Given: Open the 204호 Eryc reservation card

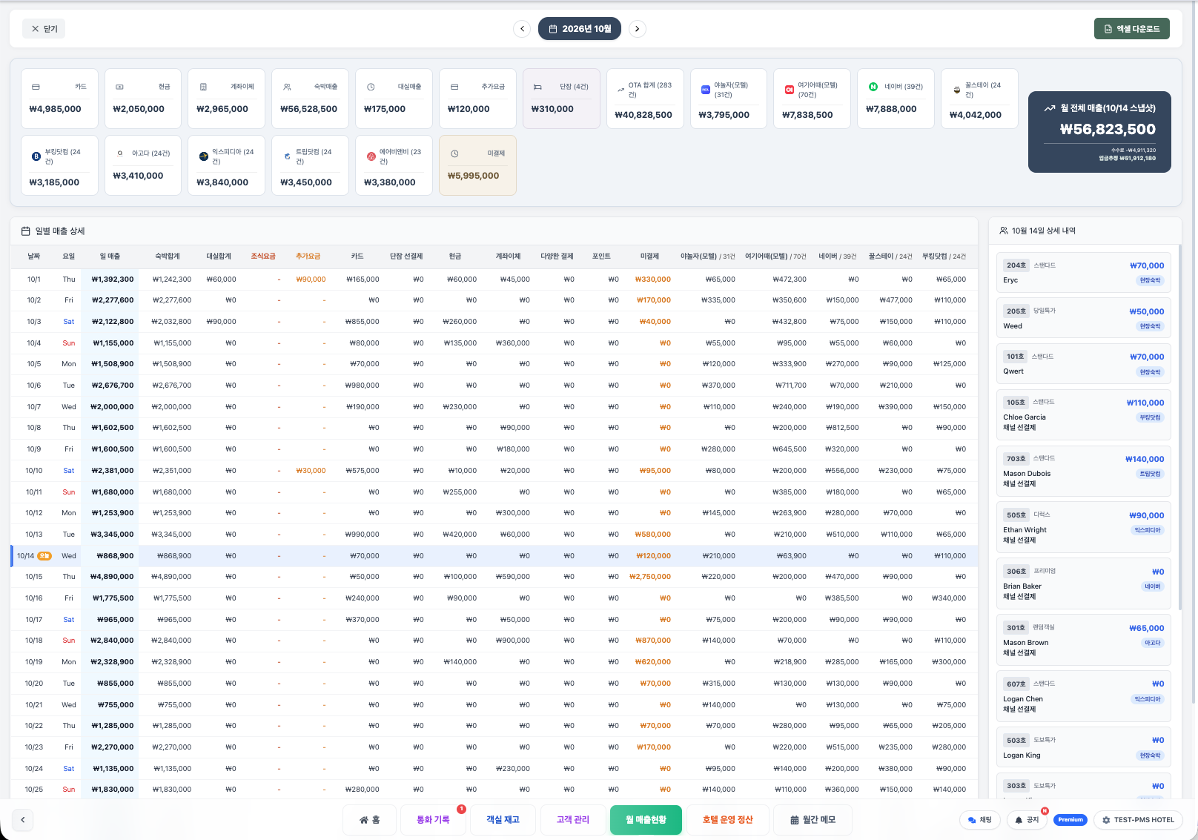Looking at the screenshot, I should [1083, 272].
